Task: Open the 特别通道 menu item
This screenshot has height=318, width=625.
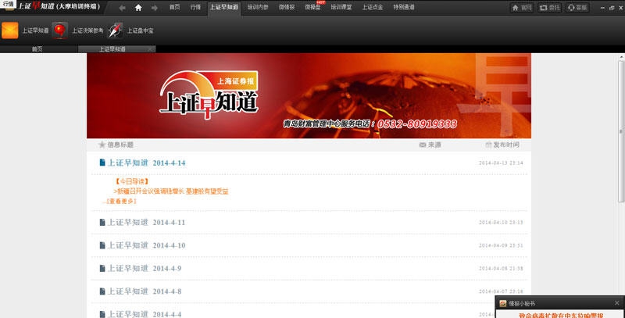Action: tap(404, 7)
